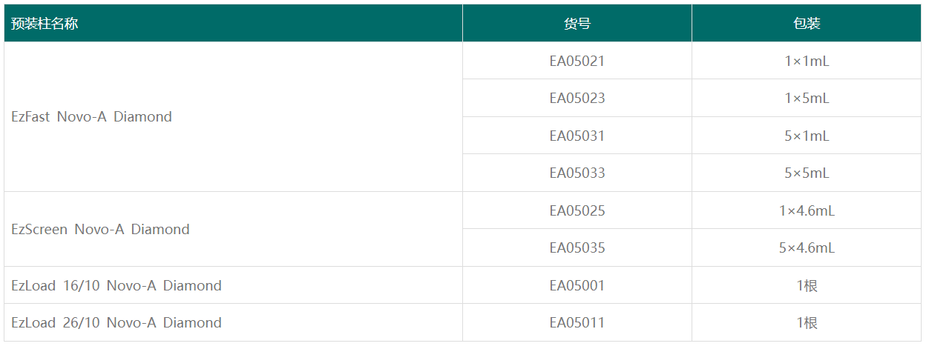Click EzLoad 26/10 Novo-A Diamond row name

116,323
